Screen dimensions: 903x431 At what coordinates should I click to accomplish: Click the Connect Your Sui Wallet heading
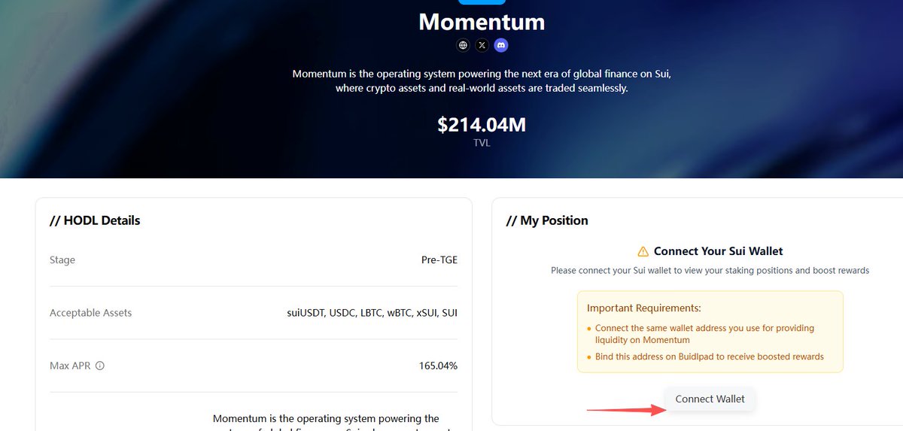(718, 251)
